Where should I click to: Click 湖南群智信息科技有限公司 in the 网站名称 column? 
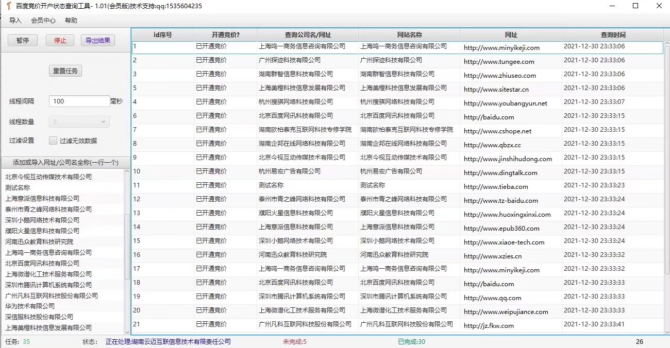click(x=397, y=74)
